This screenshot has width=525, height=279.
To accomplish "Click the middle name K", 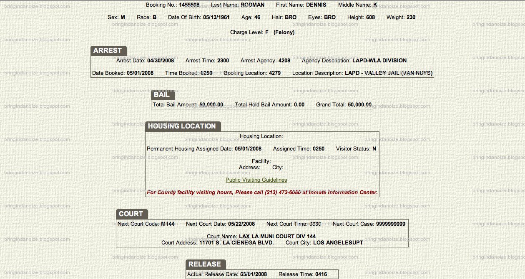I will coord(375,5).
